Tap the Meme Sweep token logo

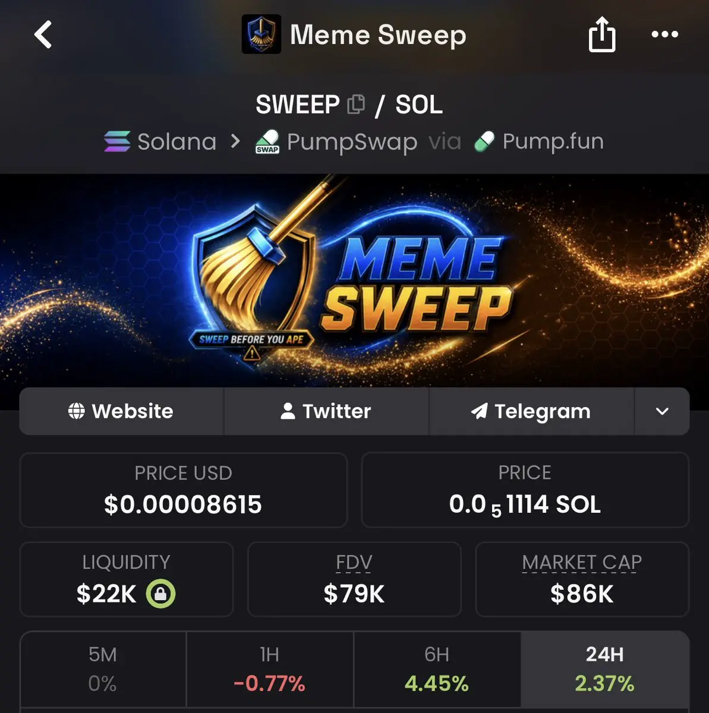(x=261, y=34)
